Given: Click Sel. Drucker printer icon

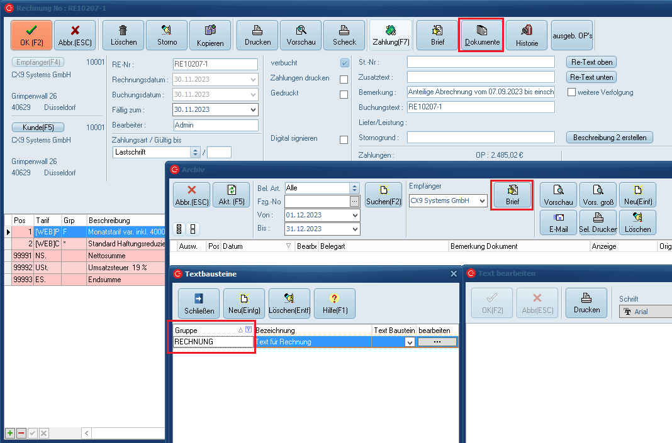Looking at the screenshot, I should pyautogui.click(x=598, y=222).
